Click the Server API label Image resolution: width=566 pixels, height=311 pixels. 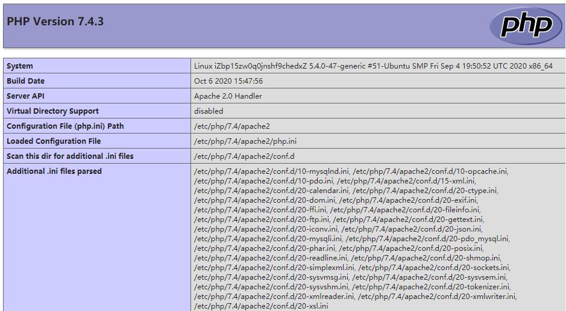(x=26, y=96)
